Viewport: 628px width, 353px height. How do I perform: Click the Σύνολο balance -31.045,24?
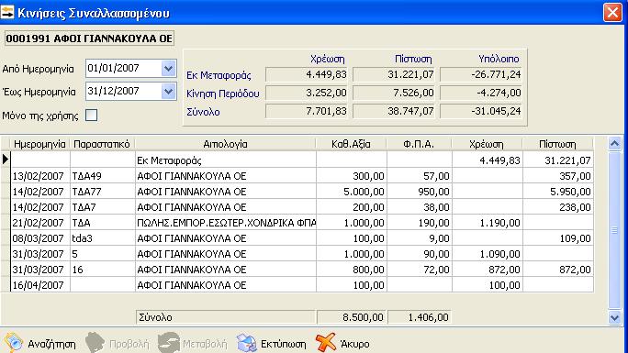[x=480, y=111]
